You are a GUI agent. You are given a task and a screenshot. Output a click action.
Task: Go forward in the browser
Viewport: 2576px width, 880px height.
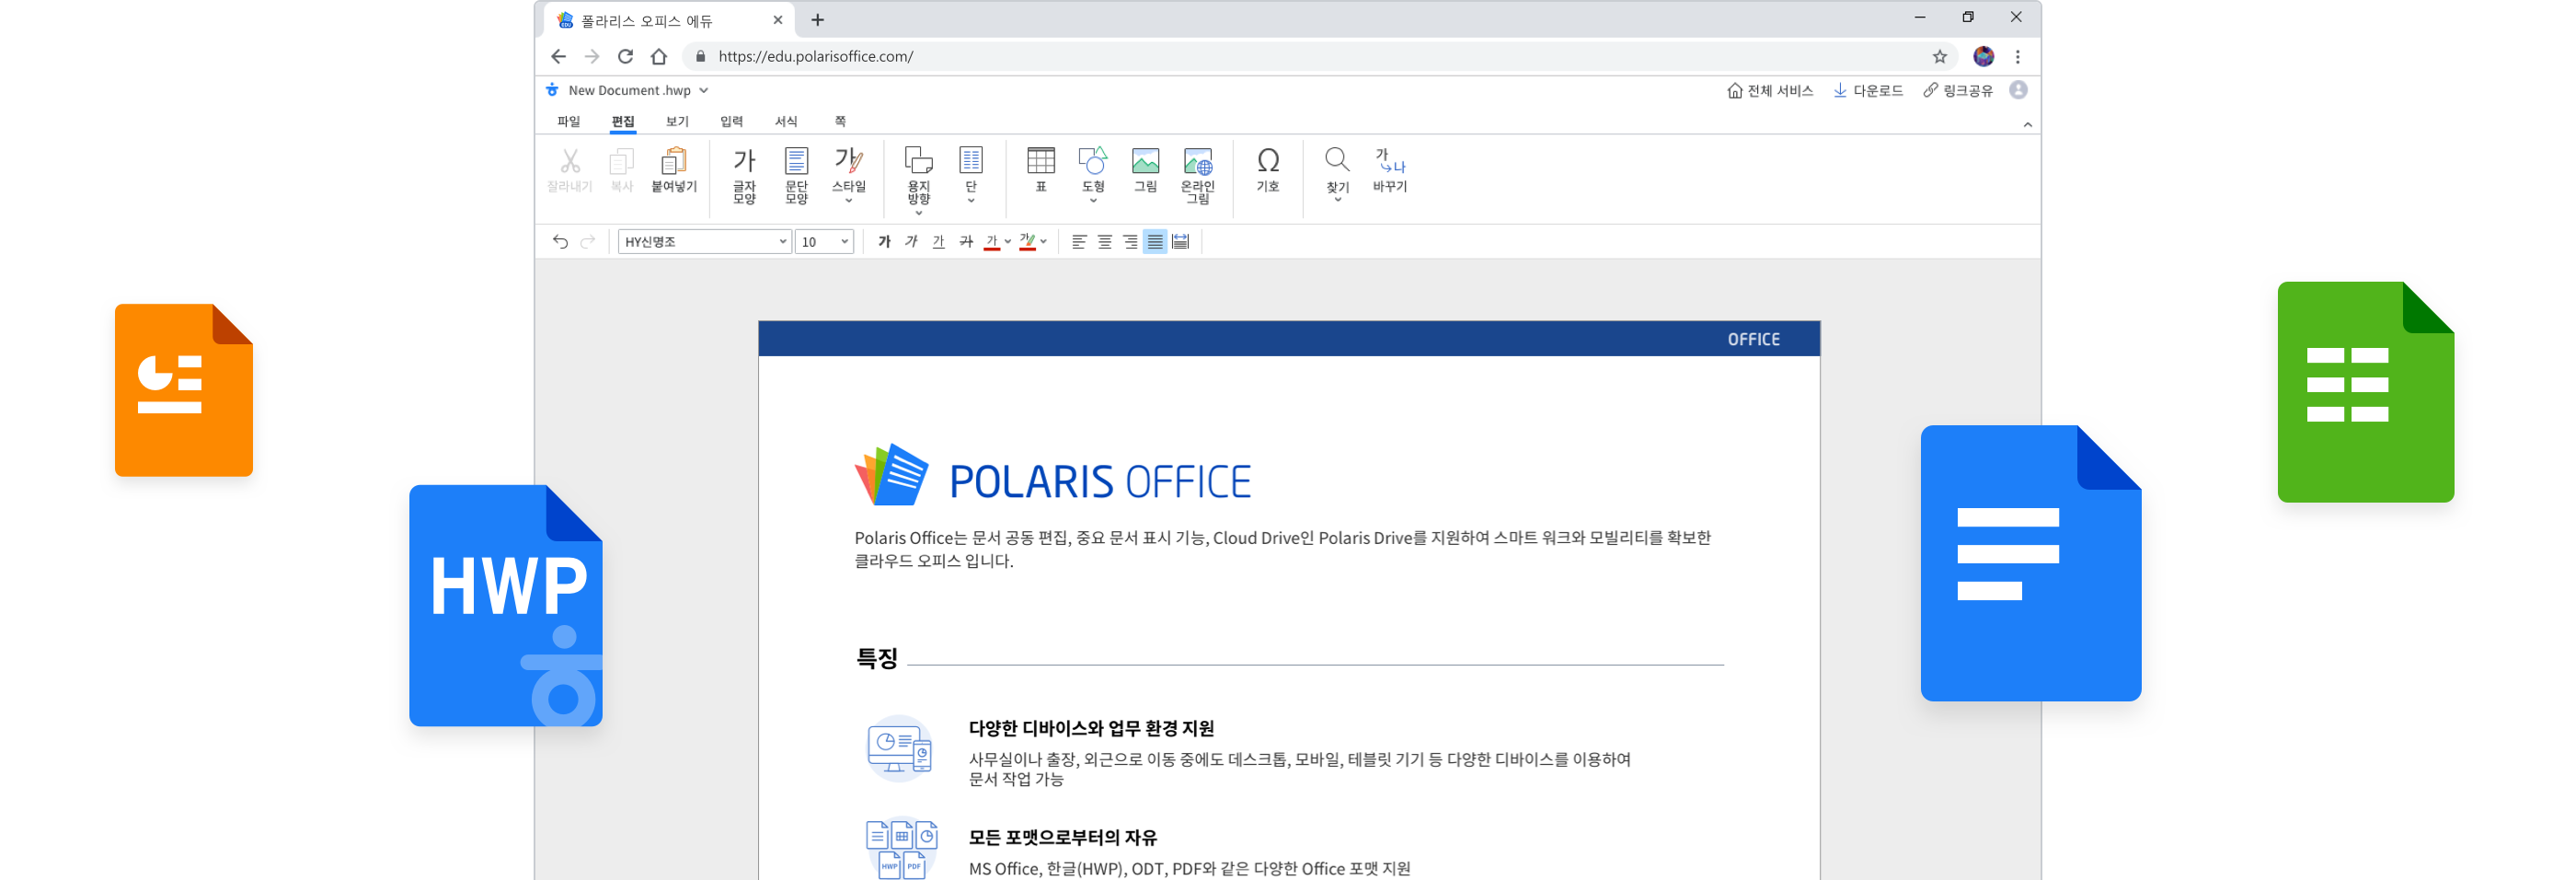point(592,56)
